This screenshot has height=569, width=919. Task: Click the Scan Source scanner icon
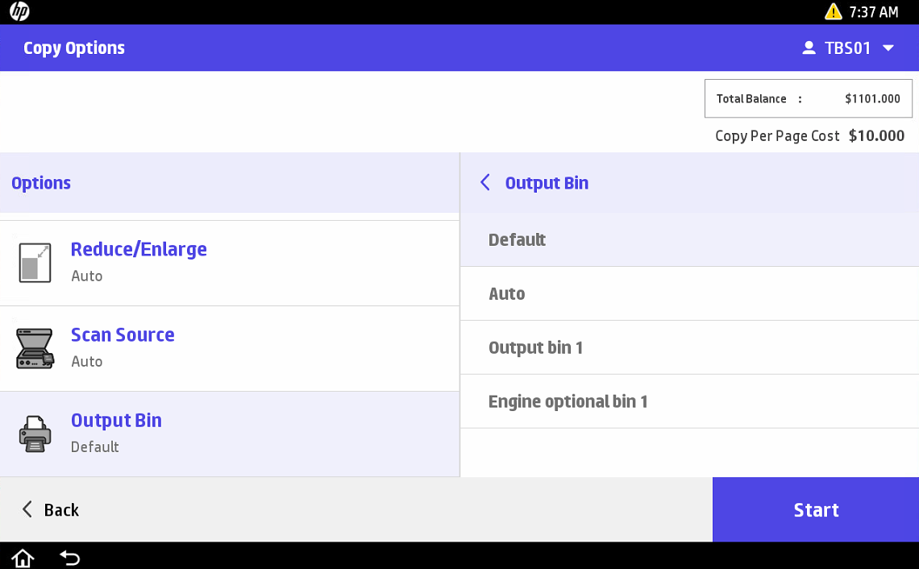click(x=35, y=348)
